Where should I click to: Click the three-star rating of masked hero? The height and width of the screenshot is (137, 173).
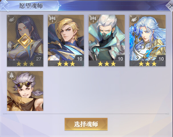107,64
